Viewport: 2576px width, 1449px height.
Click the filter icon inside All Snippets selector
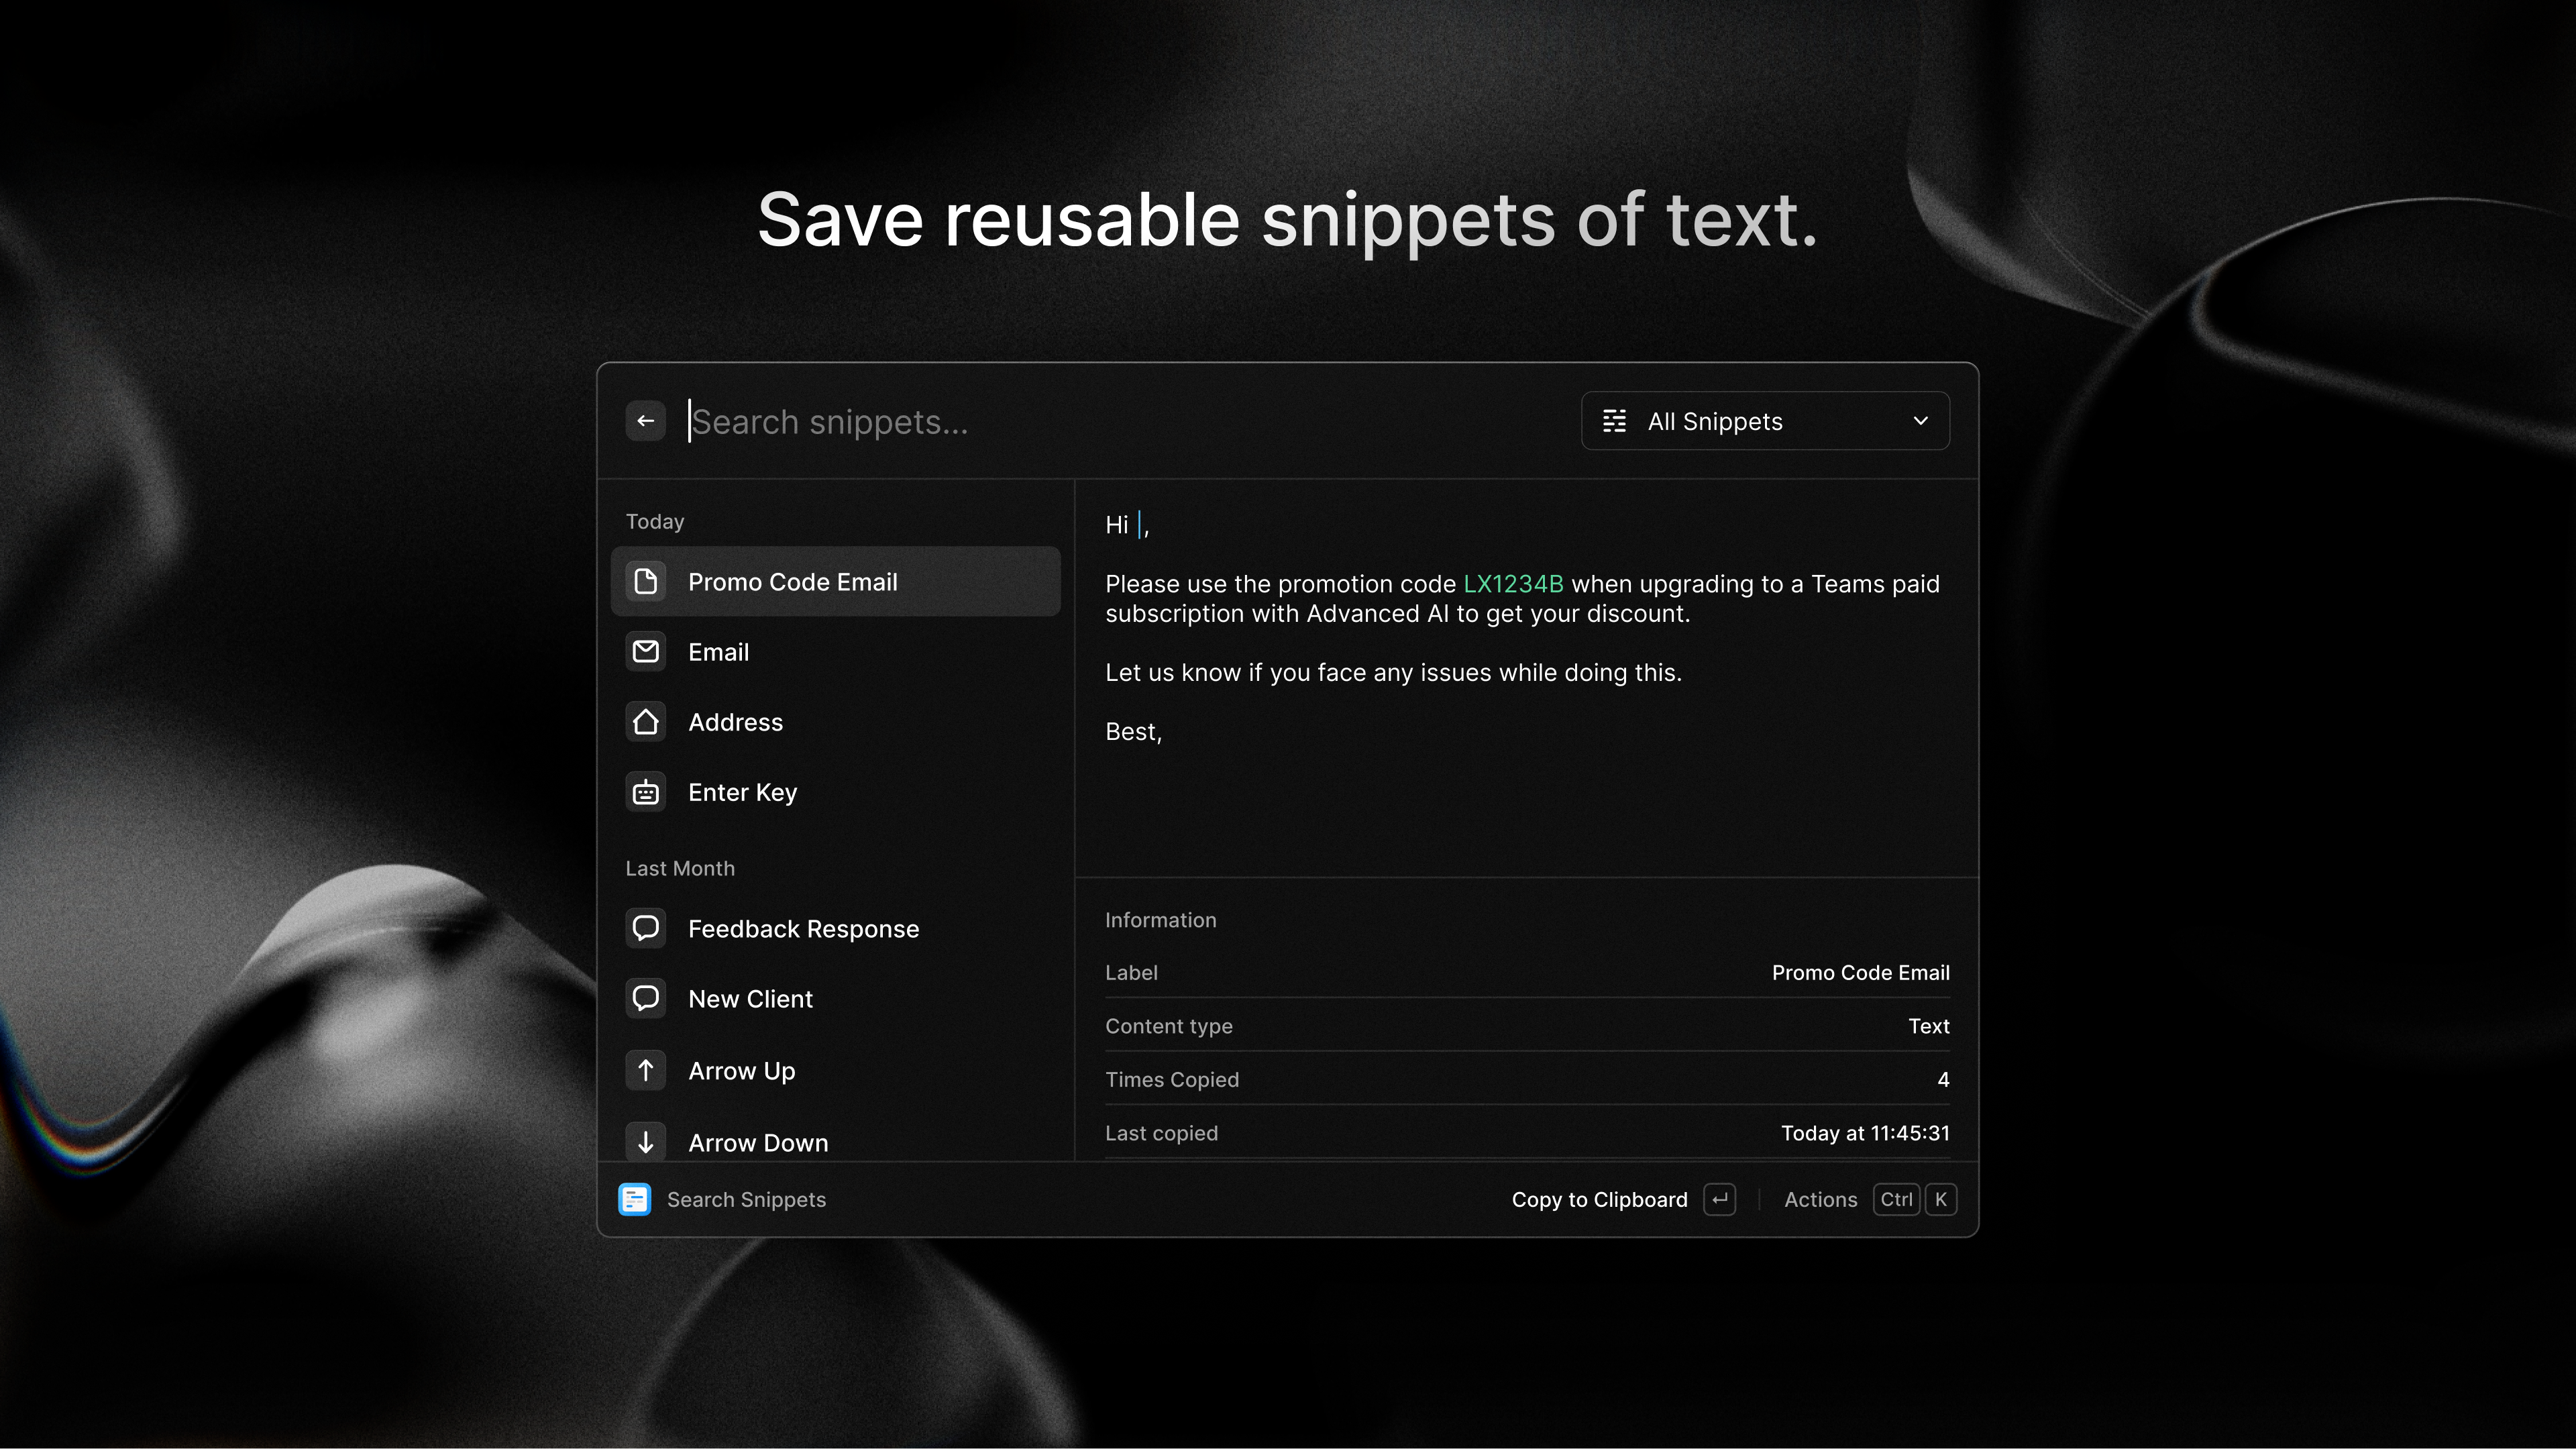[1614, 421]
